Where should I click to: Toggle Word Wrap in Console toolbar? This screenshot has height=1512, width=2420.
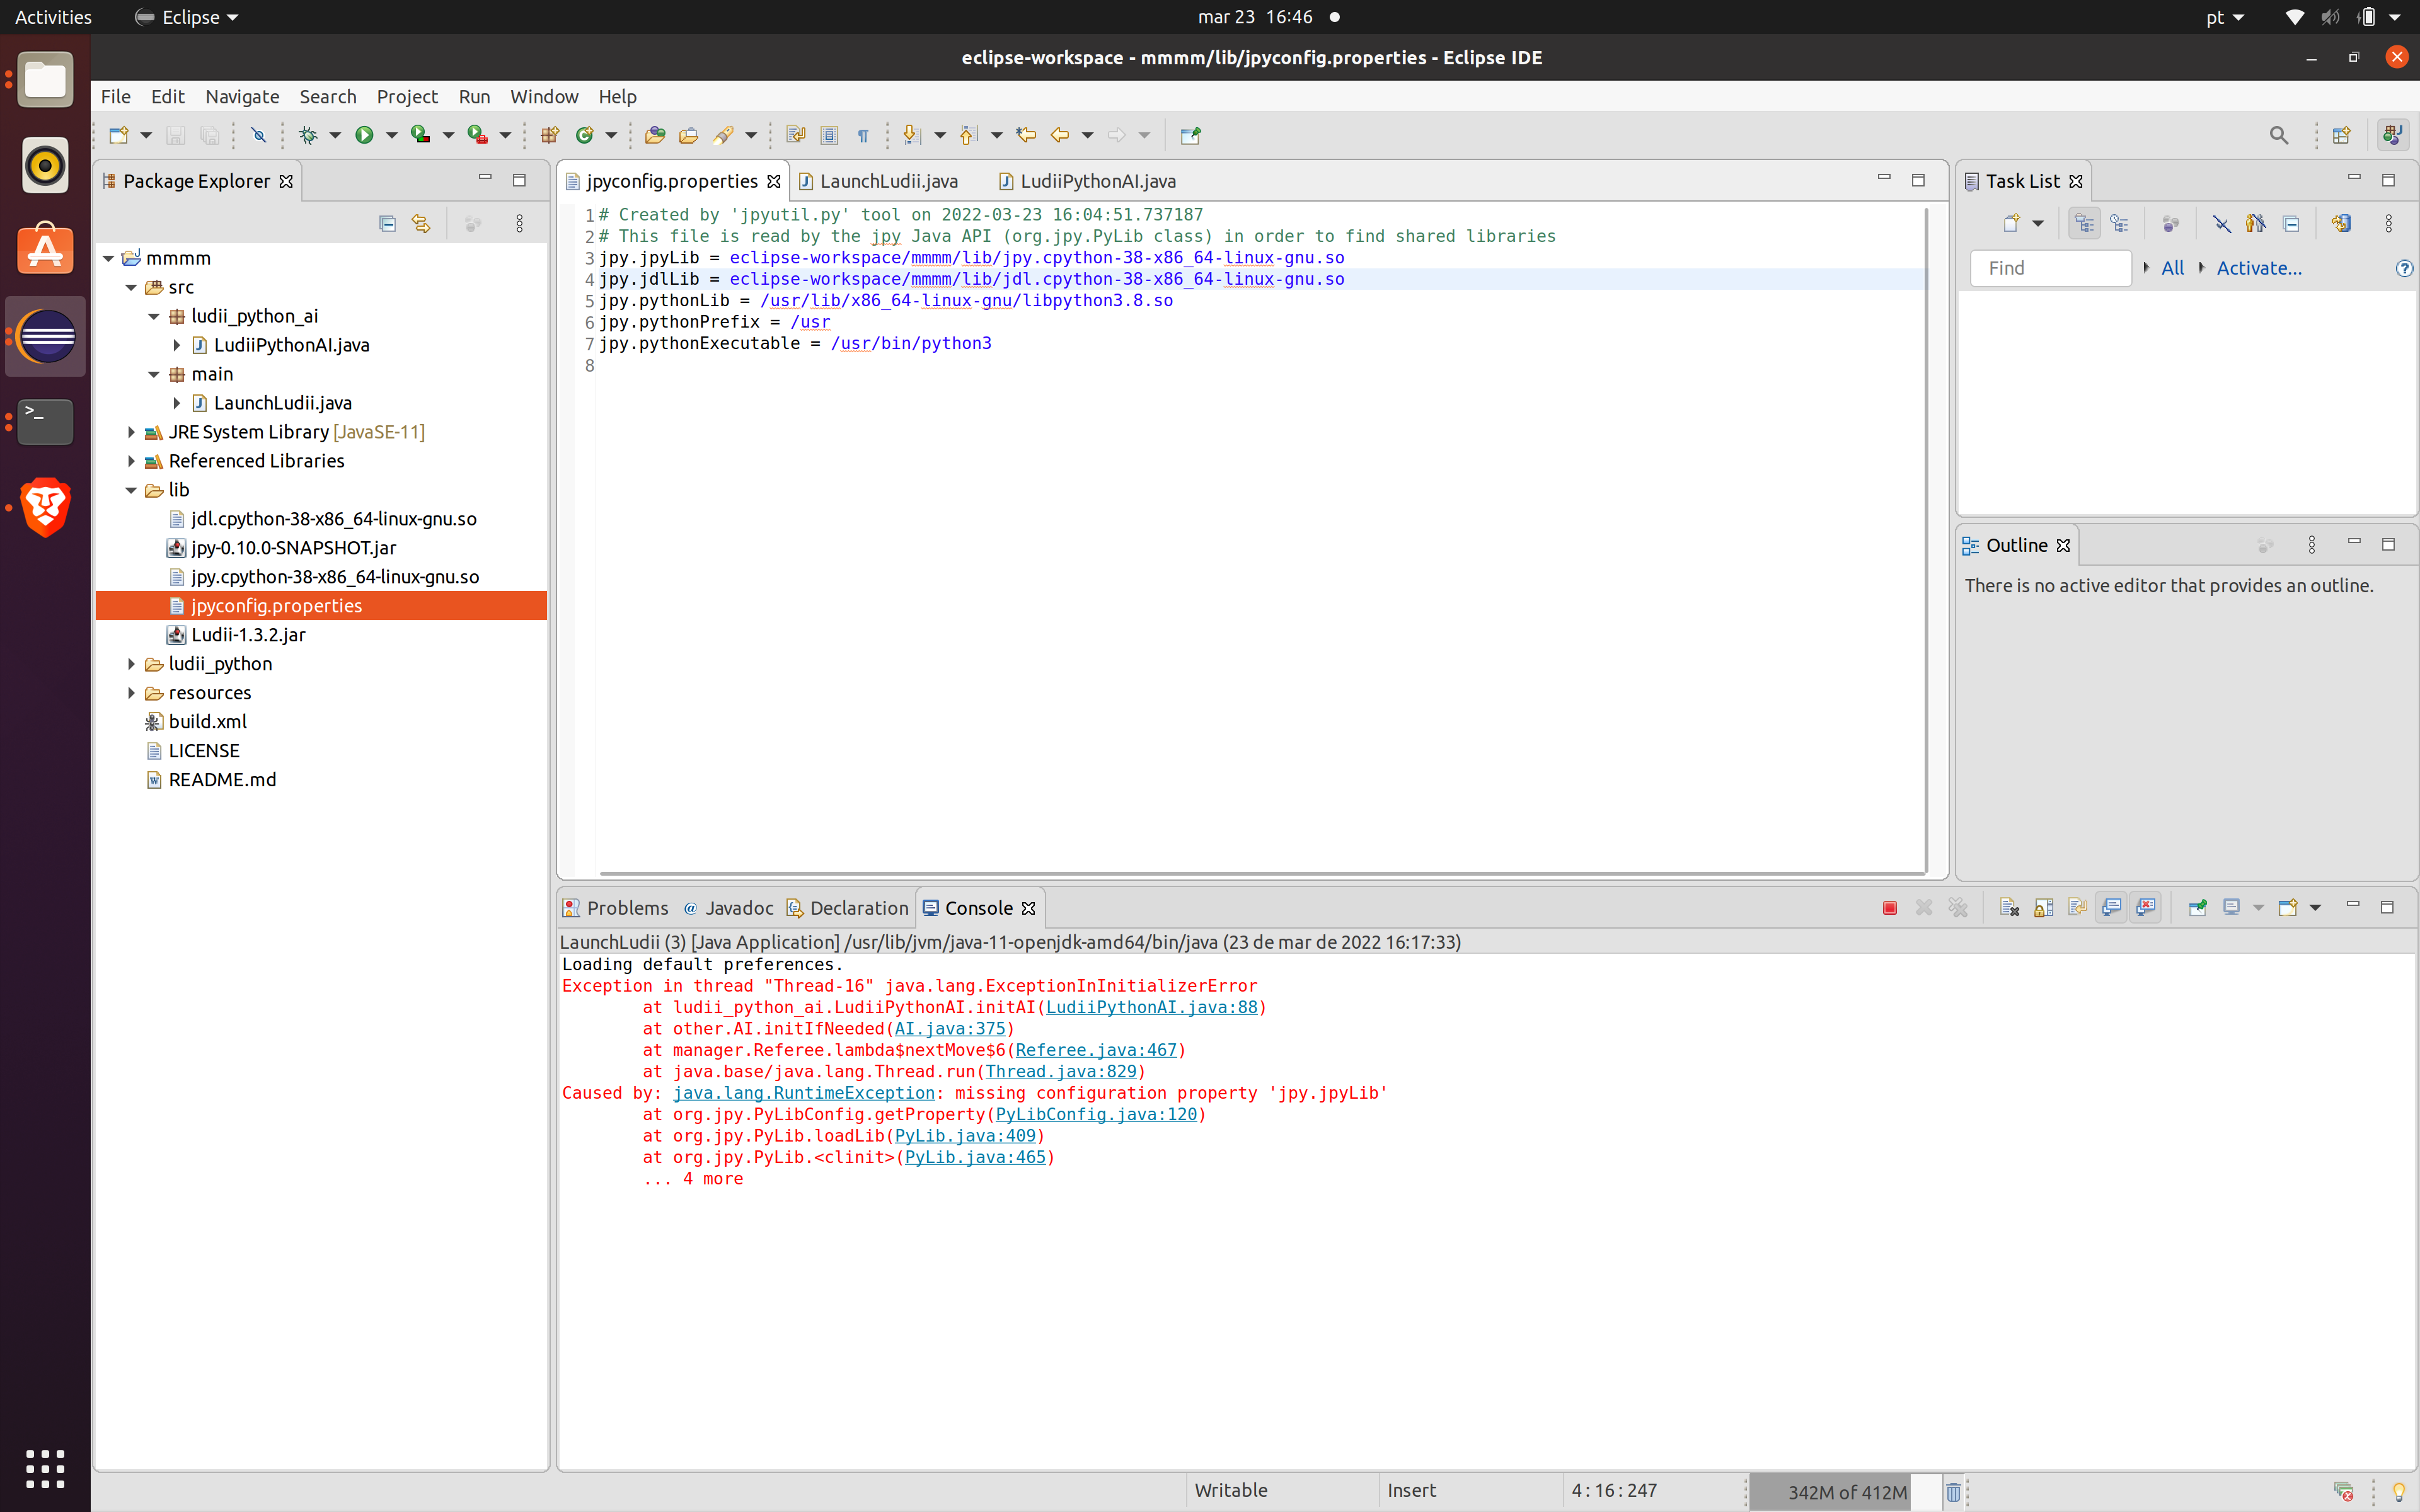[2077, 907]
